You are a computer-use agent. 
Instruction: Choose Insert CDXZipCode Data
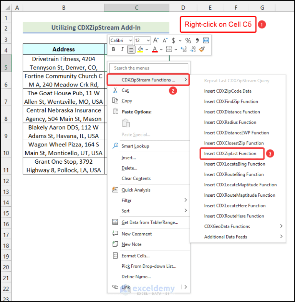coord(228,91)
